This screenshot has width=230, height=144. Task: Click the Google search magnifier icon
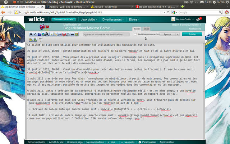click(x=220, y=12)
